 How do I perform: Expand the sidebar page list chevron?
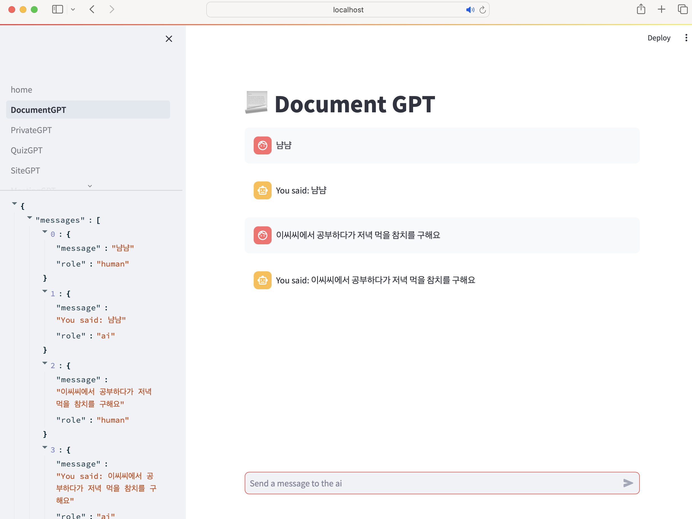90,186
